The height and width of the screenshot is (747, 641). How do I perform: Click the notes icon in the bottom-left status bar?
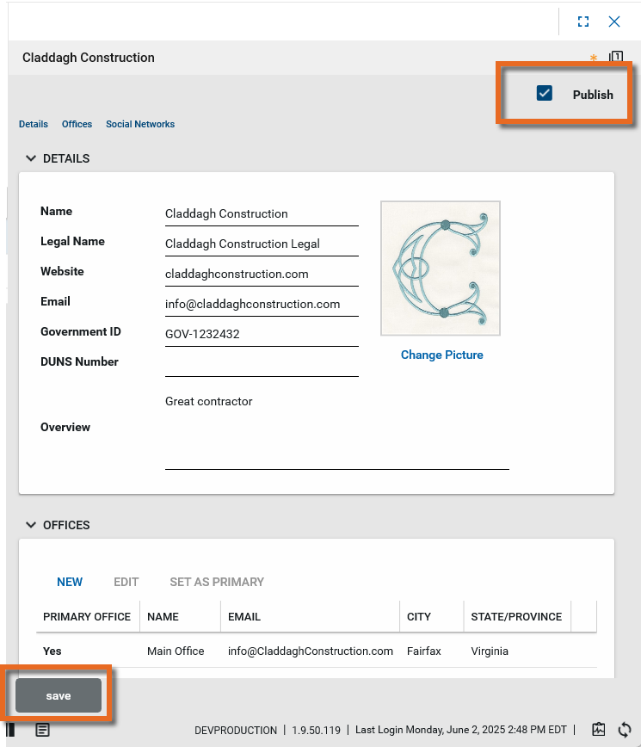tap(42, 730)
